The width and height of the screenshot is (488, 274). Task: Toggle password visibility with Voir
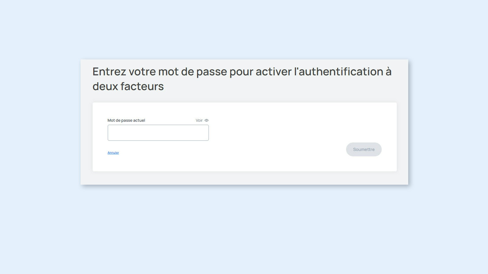coord(202,120)
